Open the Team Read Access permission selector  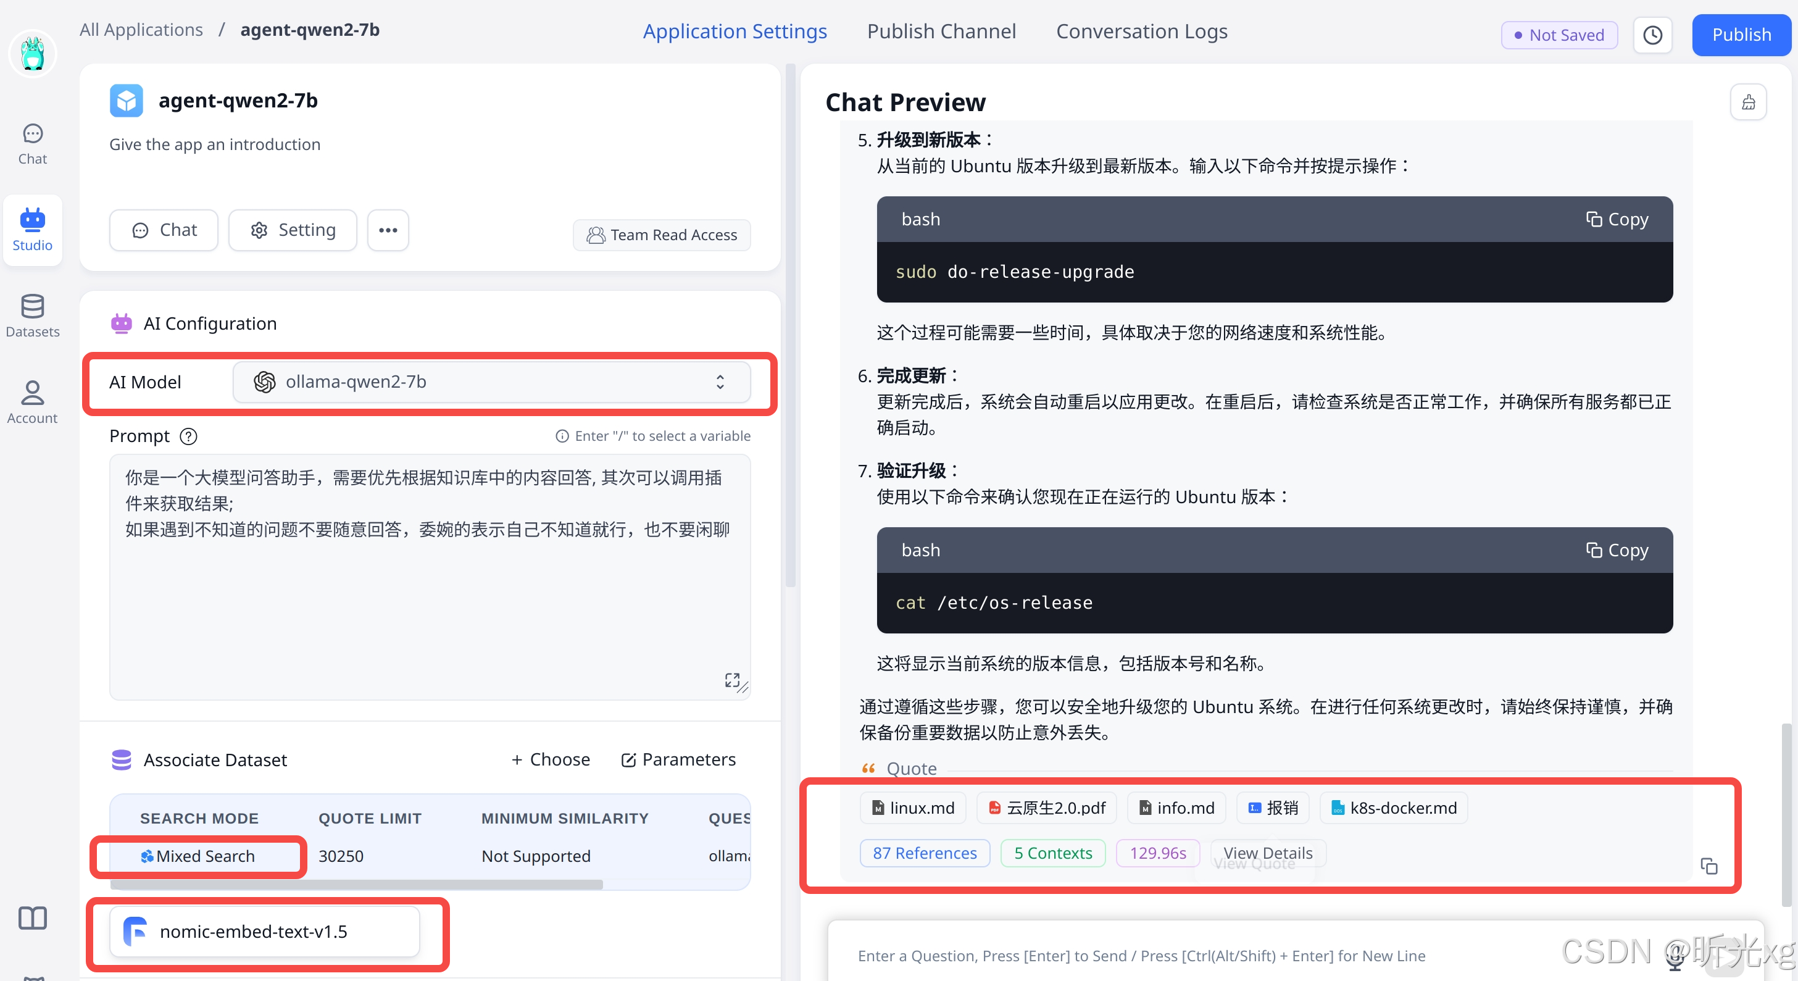point(662,235)
